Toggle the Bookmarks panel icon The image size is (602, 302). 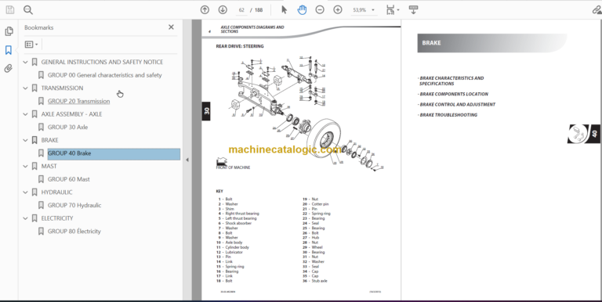click(9, 50)
